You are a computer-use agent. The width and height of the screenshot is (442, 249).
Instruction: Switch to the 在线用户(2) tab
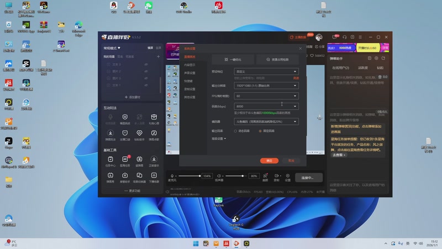pyautogui.click(x=340, y=68)
